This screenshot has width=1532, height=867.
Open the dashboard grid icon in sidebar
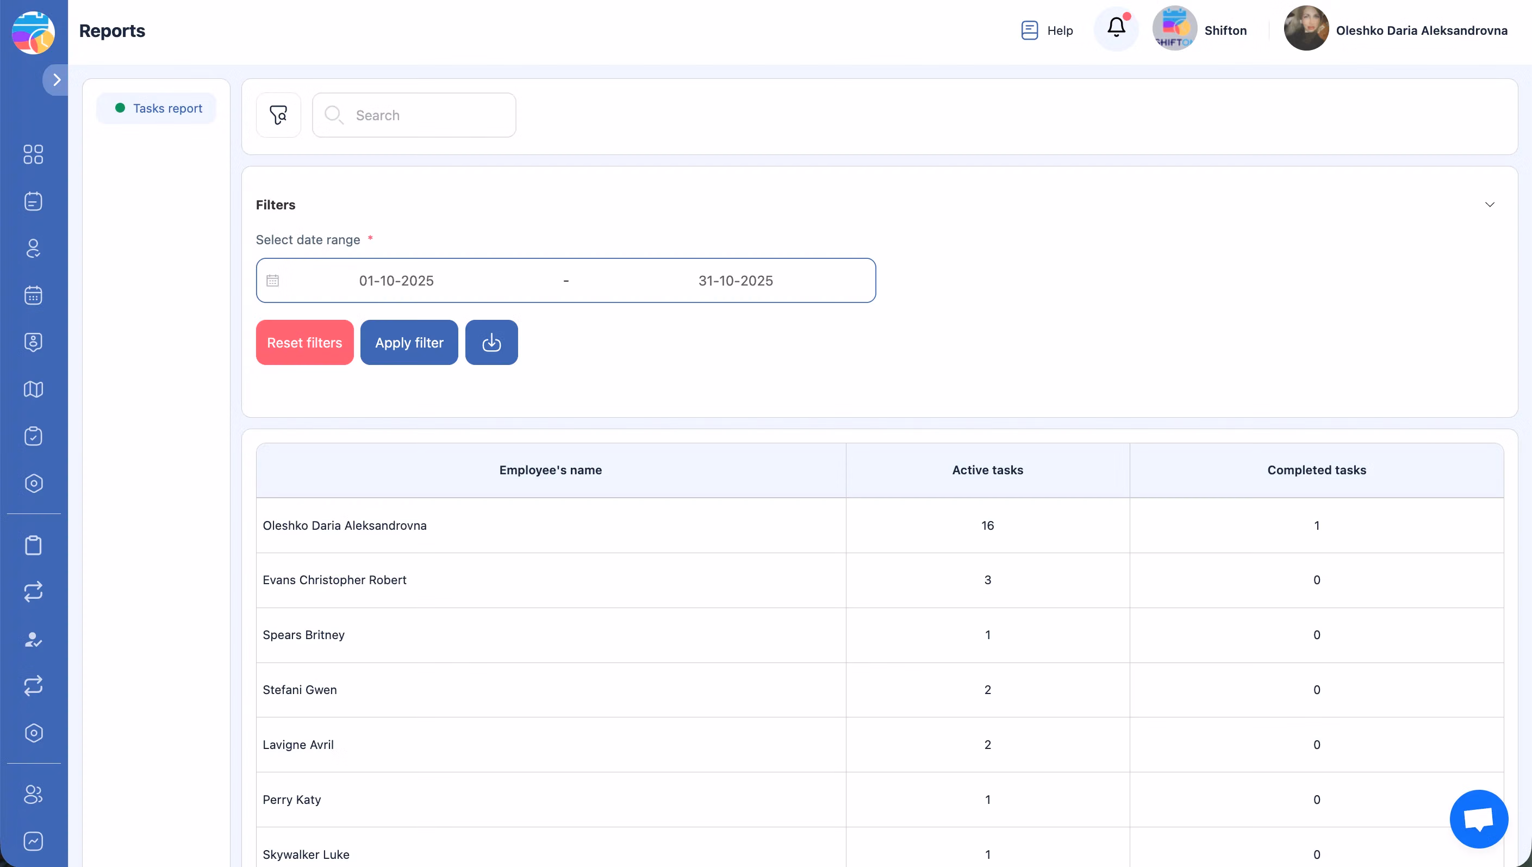tap(33, 154)
